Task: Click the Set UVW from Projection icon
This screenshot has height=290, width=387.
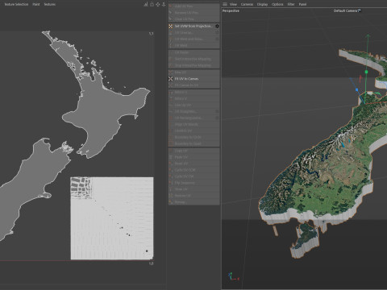Action: [171, 26]
